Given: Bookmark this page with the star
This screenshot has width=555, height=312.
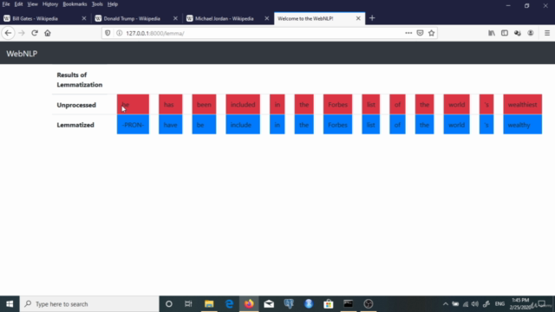Looking at the screenshot, I should (432, 33).
